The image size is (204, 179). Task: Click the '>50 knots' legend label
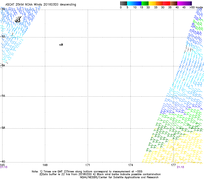(196, 7)
